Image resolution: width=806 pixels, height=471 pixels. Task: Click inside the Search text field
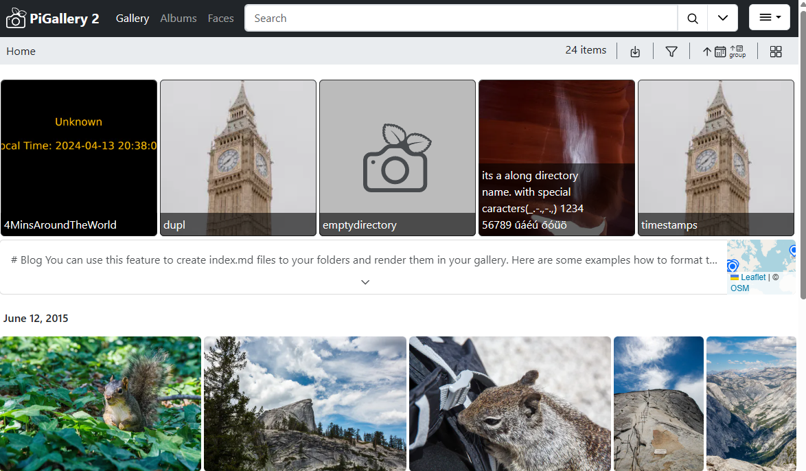pyautogui.click(x=460, y=19)
